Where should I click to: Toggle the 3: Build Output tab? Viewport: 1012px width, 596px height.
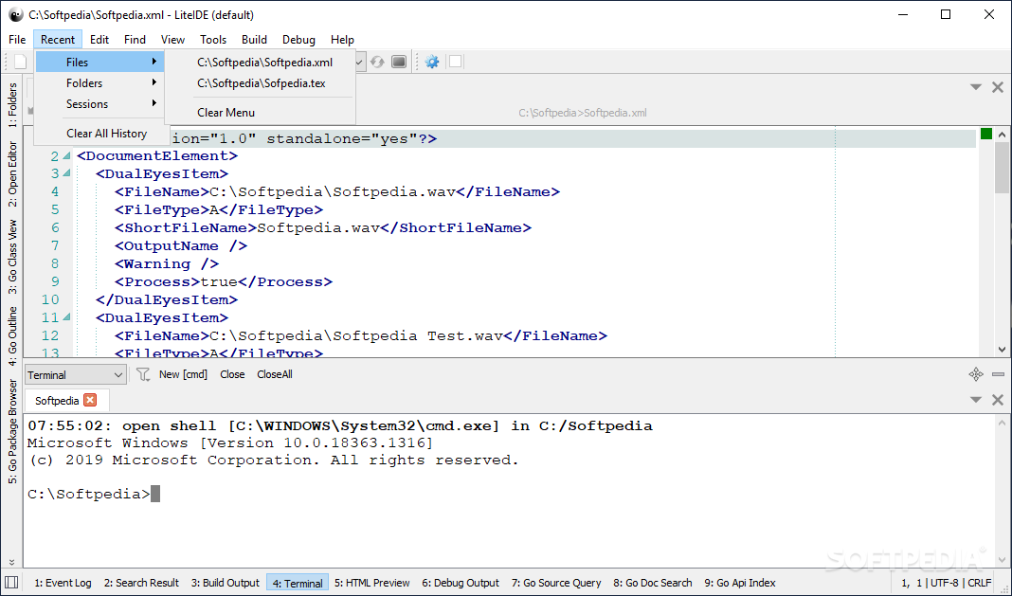[226, 583]
